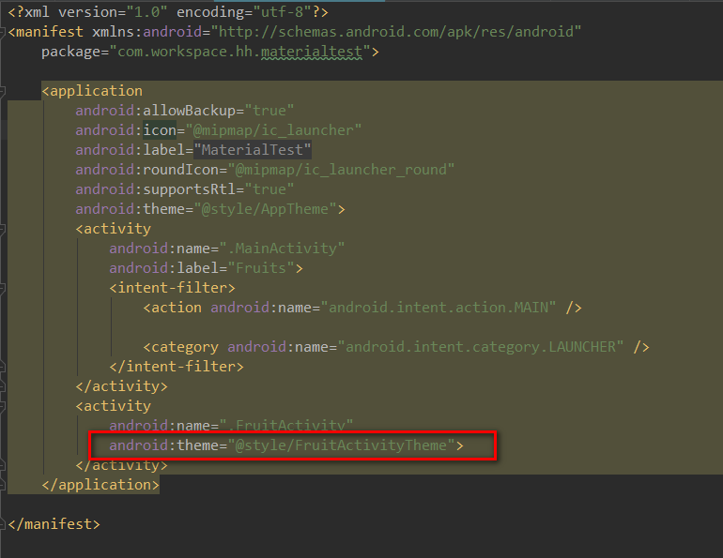The height and width of the screenshot is (558, 723).
Task: Collapse the MainActivity activity fold marker
Action: 2,229
